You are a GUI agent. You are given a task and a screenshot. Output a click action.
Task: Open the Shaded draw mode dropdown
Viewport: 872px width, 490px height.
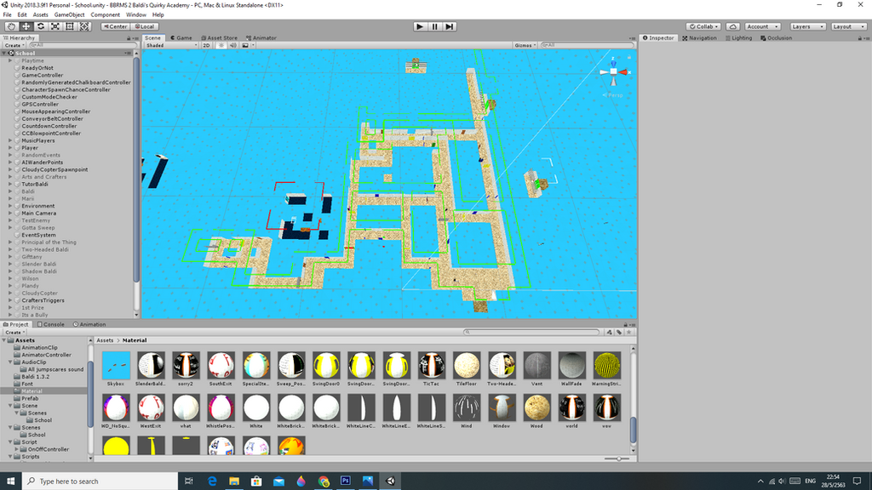(171, 46)
